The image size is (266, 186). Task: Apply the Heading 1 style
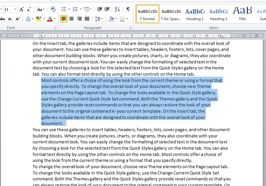tap(195, 14)
